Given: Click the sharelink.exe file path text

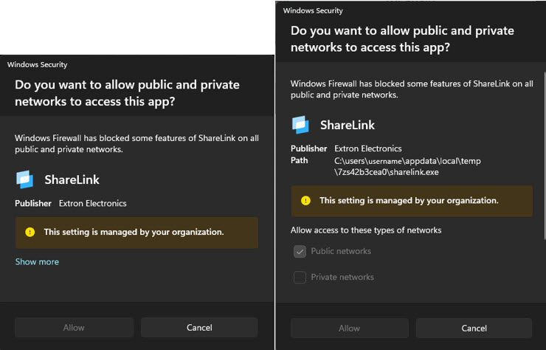Looking at the screenshot, I should coord(407,167).
